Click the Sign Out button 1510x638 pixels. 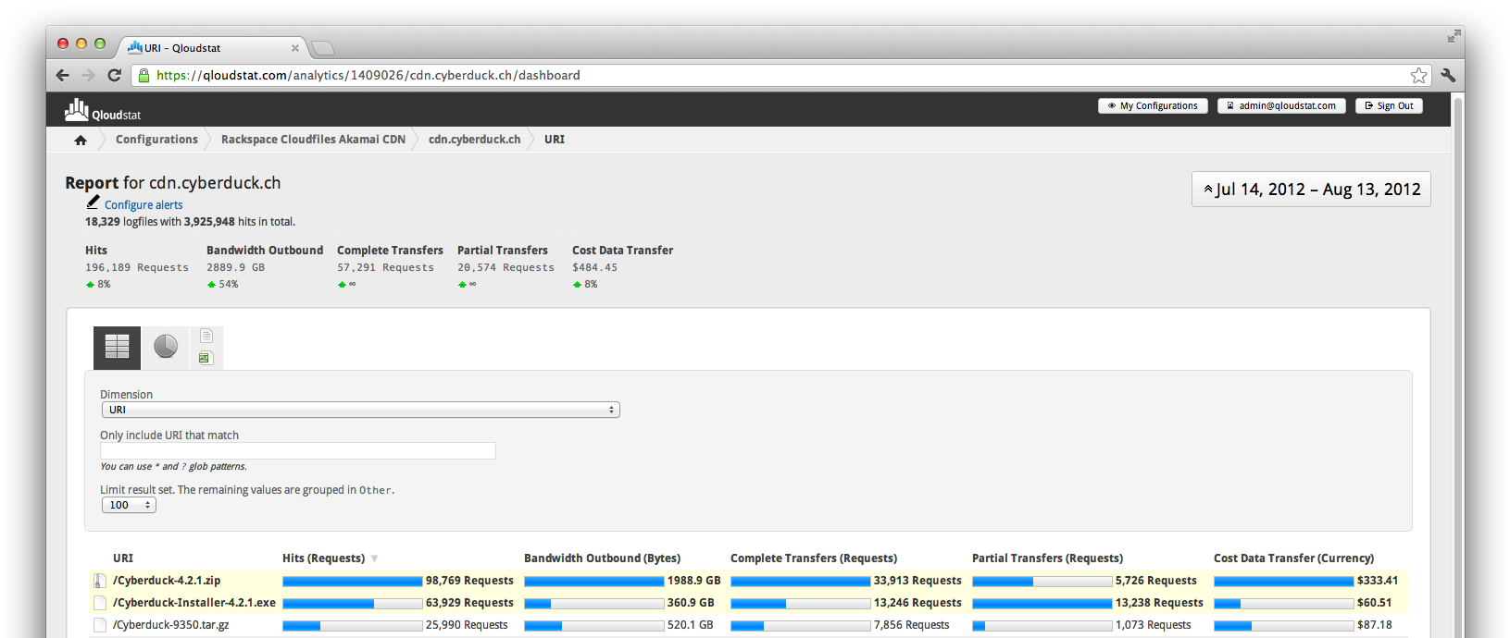click(1389, 105)
